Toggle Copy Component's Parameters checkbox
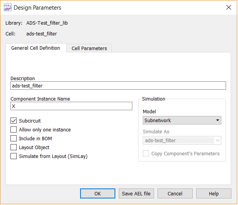Image resolution: width=238 pixels, height=205 pixels. [x=146, y=153]
